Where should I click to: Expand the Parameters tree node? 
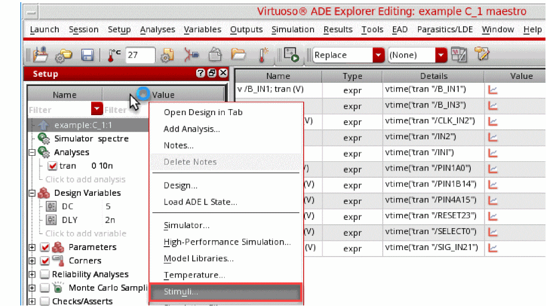[x=32, y=247]
